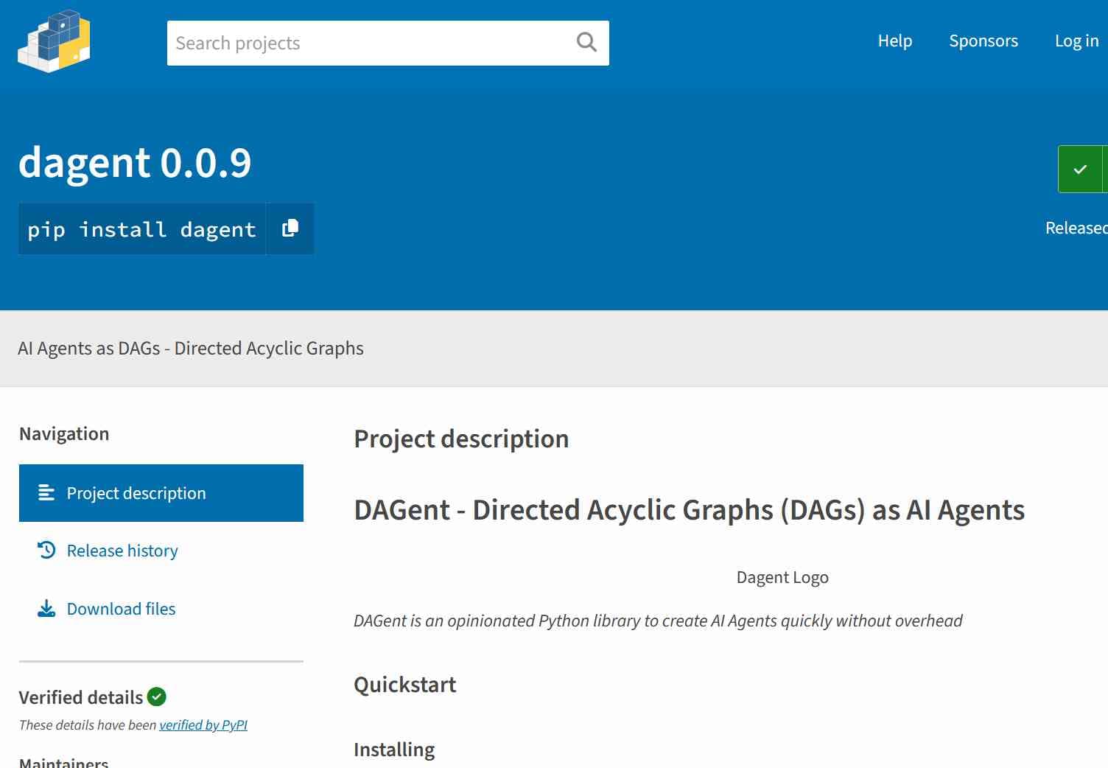
Task: Follow the verified by PyPI link
Action: tap(203, 725)
